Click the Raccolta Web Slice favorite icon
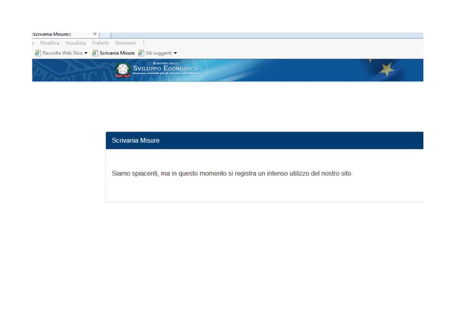 pos(38,53)
